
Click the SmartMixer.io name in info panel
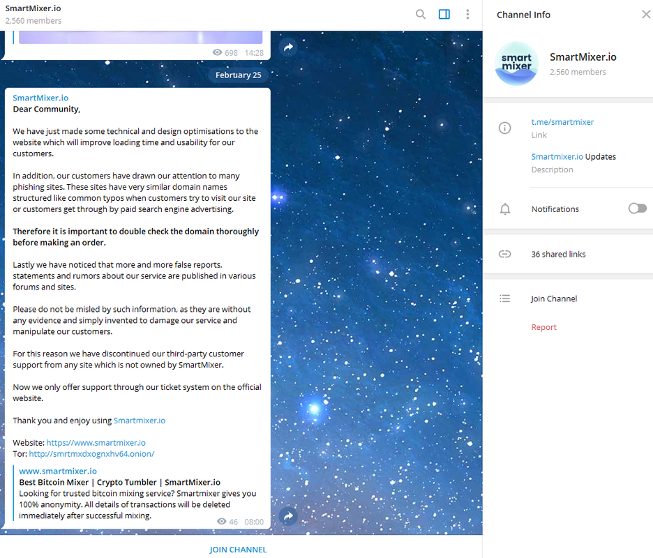click(x=583, y=57)
